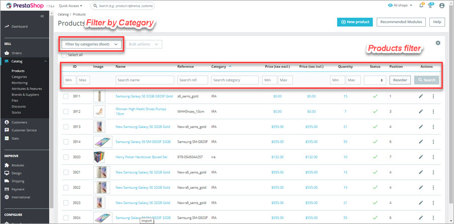Tick checkbox for product 3912

point(66,111)
